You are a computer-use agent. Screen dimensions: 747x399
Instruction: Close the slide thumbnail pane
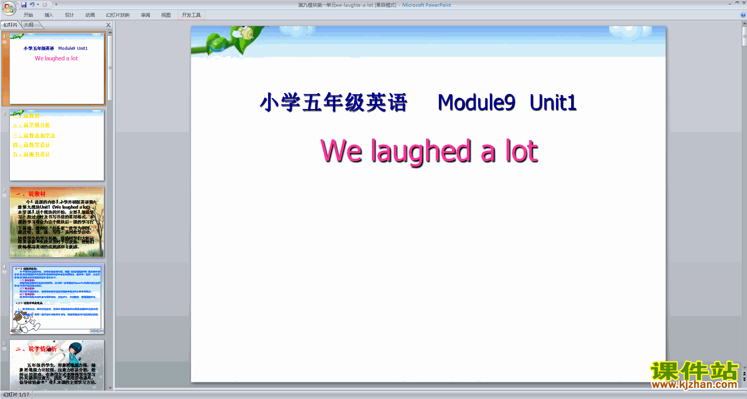coord(109,25)
